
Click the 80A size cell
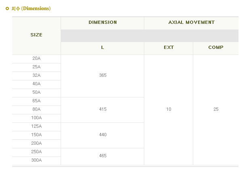36,110
